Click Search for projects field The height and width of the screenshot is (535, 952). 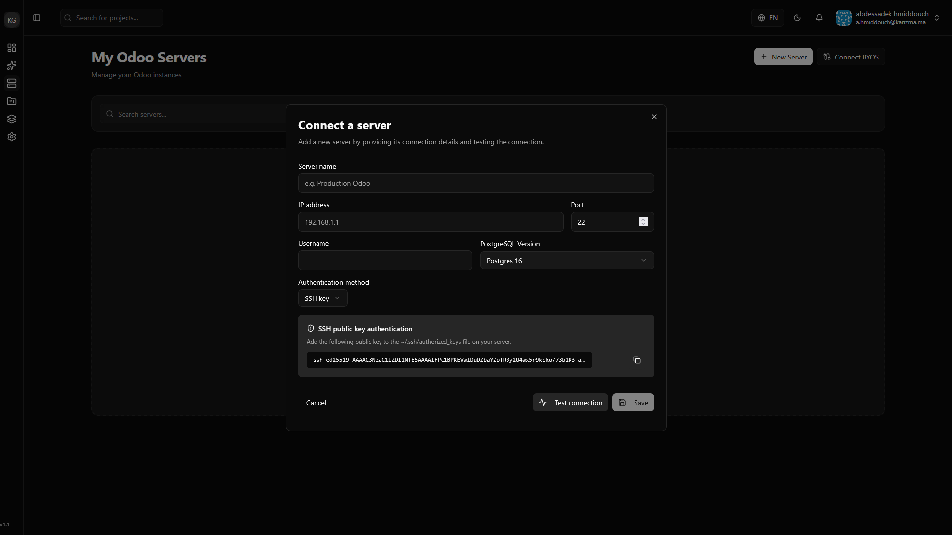112,18
